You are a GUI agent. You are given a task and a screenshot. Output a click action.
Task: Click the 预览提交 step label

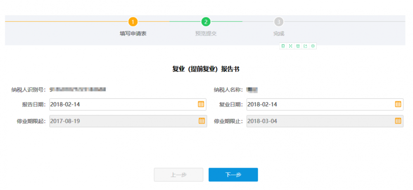[x=206, y=33]
